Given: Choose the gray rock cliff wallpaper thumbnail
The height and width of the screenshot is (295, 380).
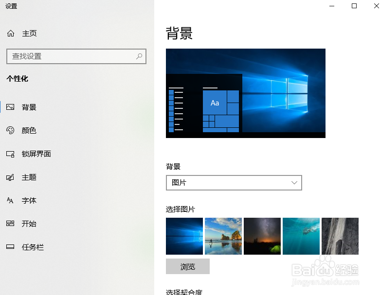Looking at the screenshot, I should point(340,236).
